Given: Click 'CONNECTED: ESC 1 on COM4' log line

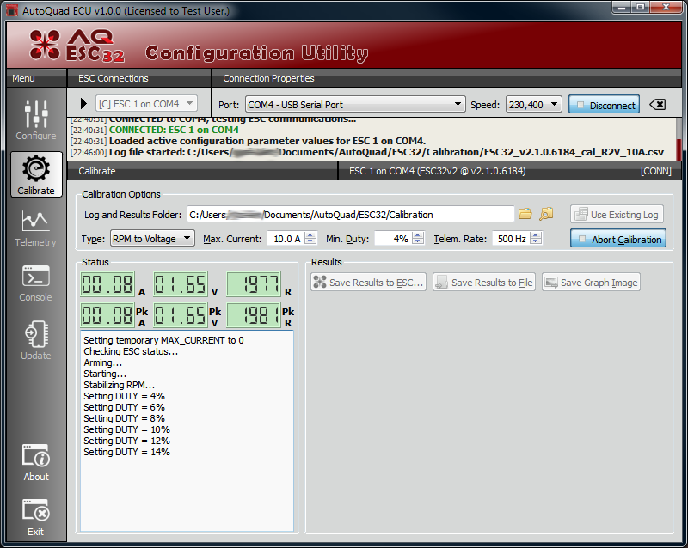Looking at the screenshot, I should click(x=174, y=130).
